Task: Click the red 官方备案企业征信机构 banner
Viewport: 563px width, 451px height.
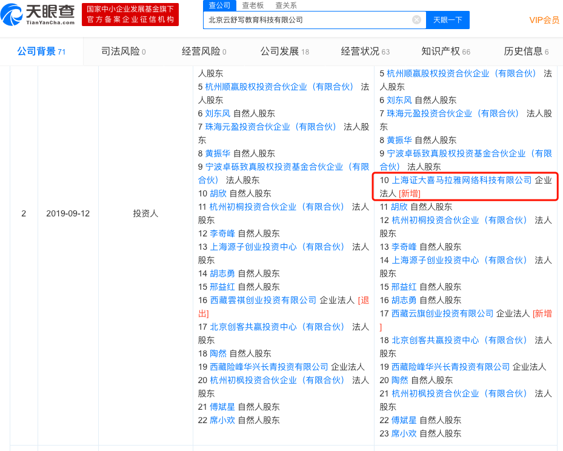Action: pyautogui.click(x=130, y=15)
